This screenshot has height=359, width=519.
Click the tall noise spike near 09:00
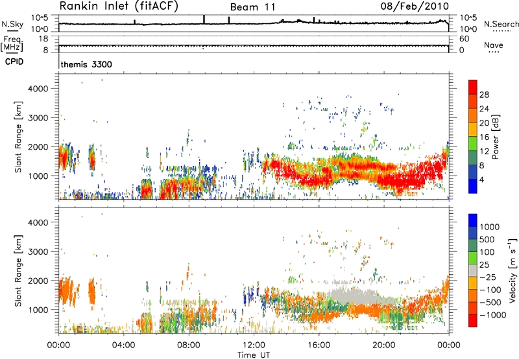coord(204,19)
